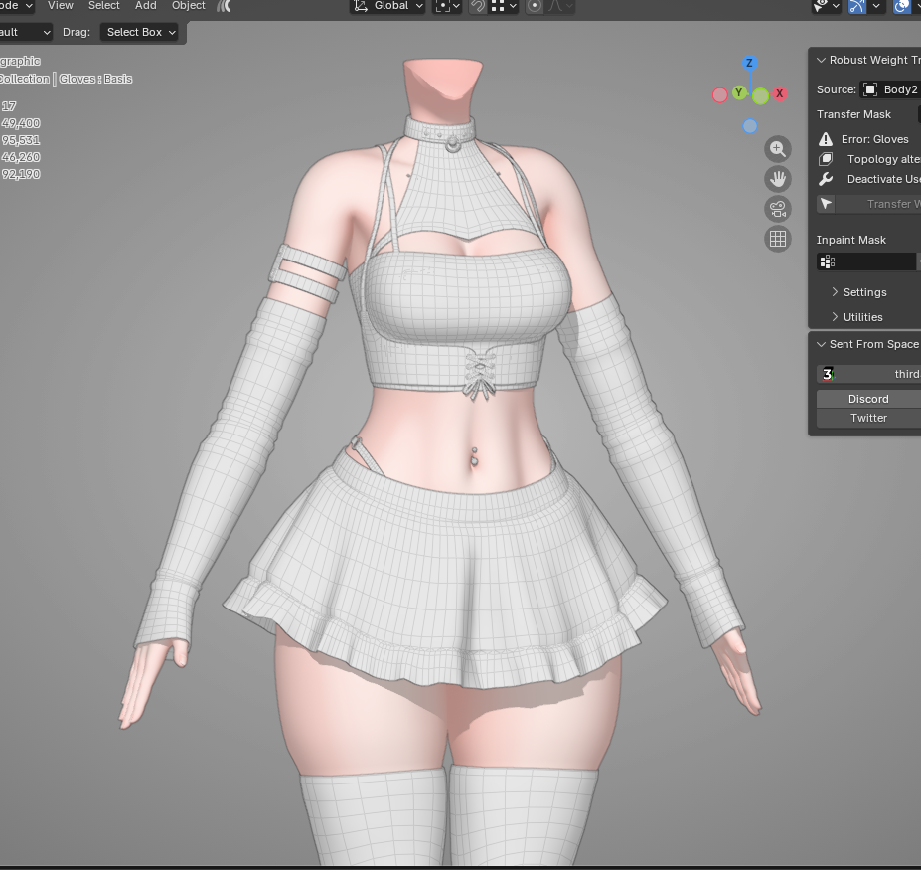Toggle show gizmo button in header

(857, 7)
